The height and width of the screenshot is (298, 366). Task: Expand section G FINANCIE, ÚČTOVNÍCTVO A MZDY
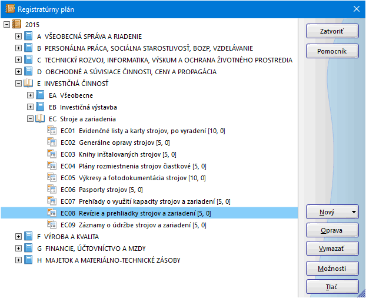(x=18, y=249)
